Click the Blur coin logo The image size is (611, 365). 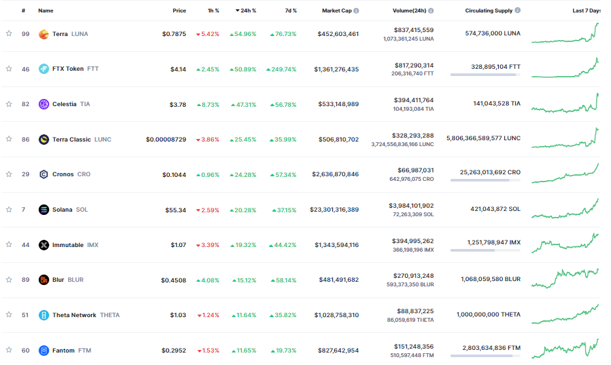(44, 280)
